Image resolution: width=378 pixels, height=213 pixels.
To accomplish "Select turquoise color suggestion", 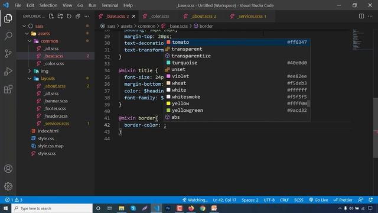I will 237,63.
